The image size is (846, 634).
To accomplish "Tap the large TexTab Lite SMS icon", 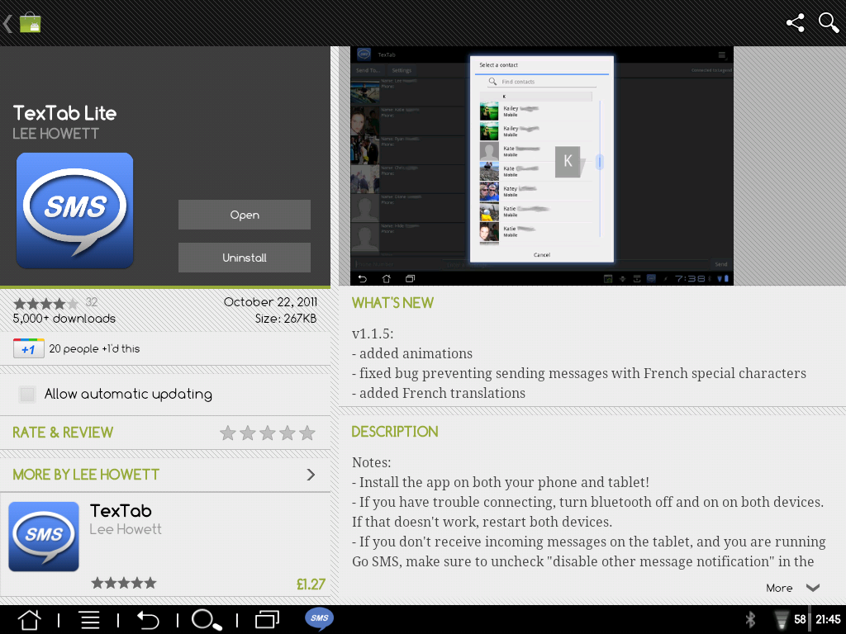I will [75, 211].
